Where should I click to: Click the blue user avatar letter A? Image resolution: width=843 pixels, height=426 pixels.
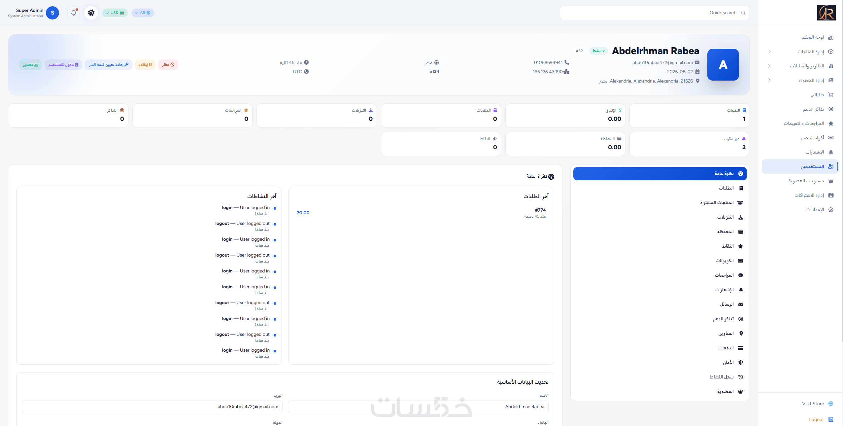click(723, 65)
